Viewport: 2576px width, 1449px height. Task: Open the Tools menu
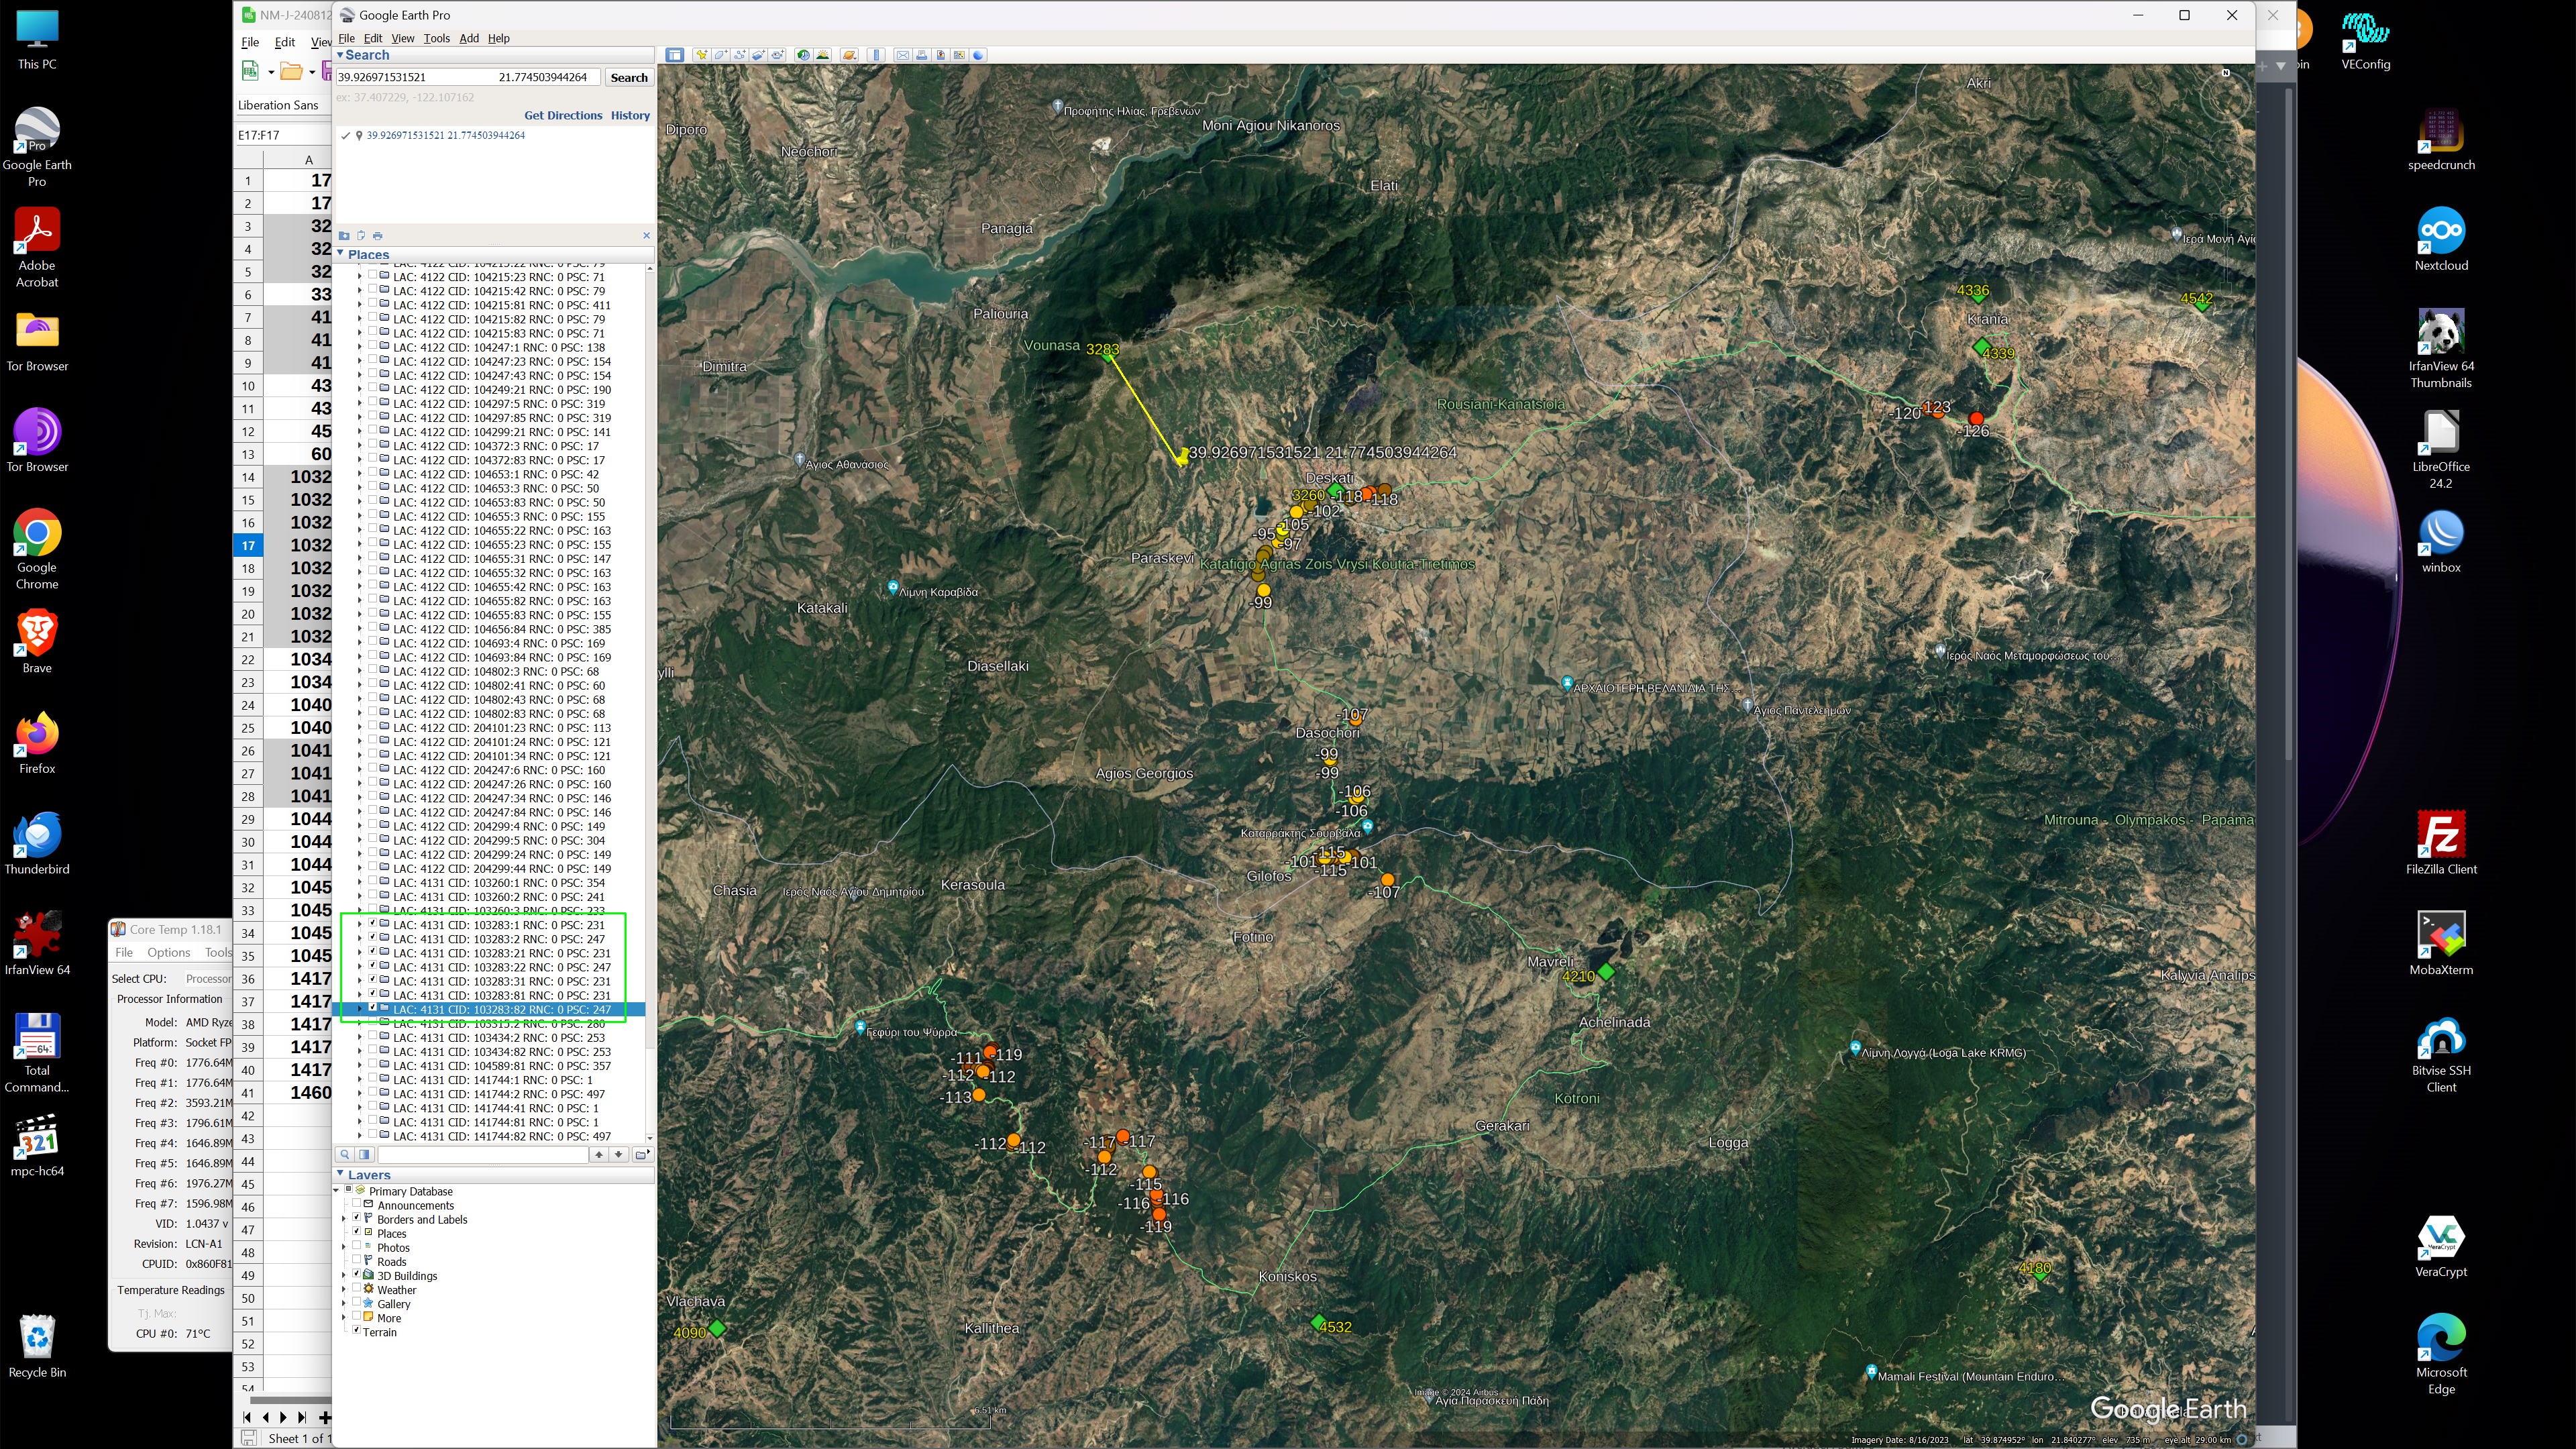click(436, 38)
